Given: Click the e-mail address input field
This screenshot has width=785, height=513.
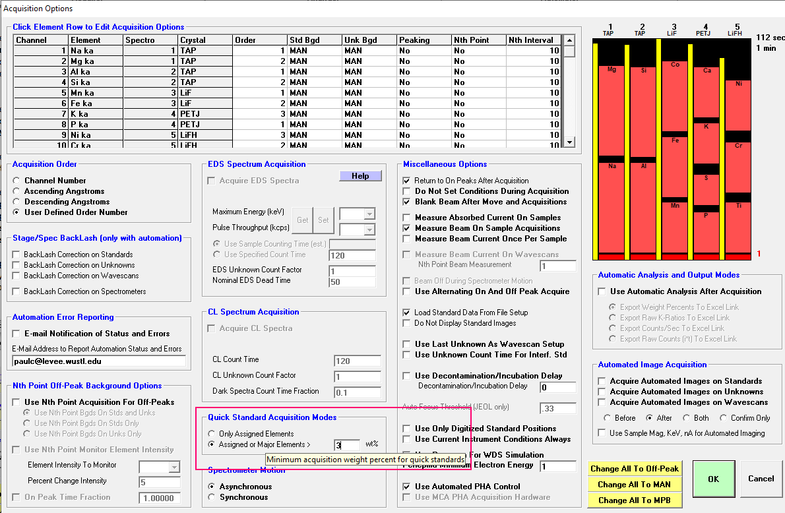Looking at the screenshot, I should (99, 361).
